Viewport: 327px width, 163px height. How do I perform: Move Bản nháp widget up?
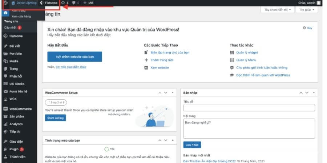point(301,93)
